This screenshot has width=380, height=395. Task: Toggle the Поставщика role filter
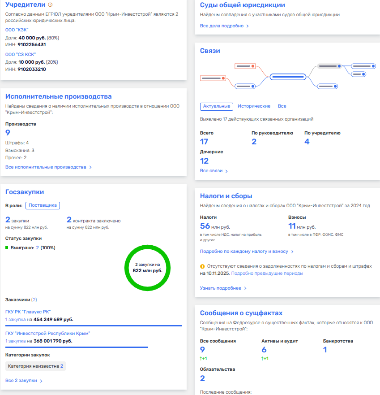tap(43, 205)
